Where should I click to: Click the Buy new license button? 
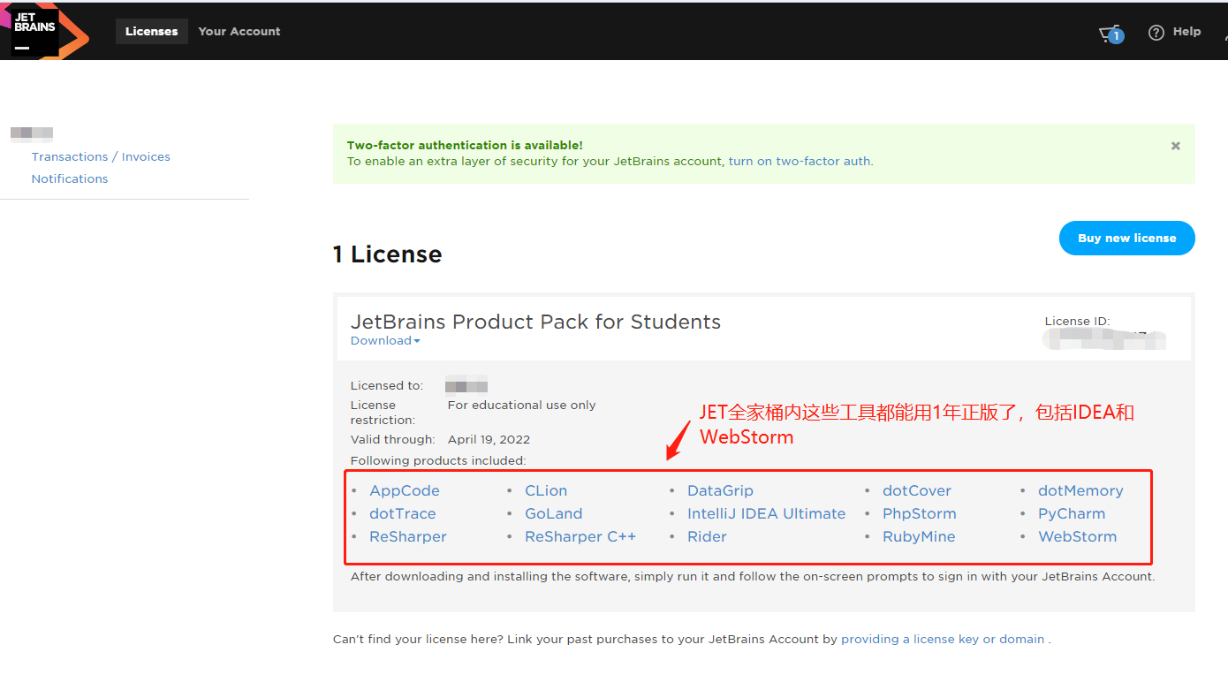(x=1126, y=238)
